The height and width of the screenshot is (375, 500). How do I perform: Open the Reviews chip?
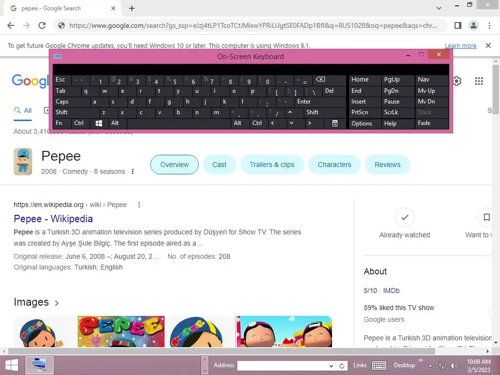(x=387, y=165)
